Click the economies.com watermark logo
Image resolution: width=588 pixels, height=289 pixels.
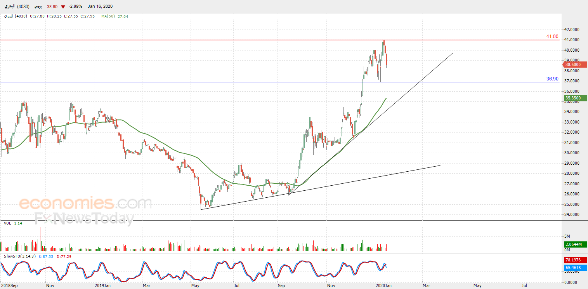[85, 203]
